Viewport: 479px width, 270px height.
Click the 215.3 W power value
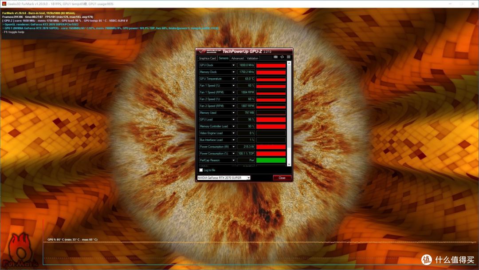[x=246, y=147]
